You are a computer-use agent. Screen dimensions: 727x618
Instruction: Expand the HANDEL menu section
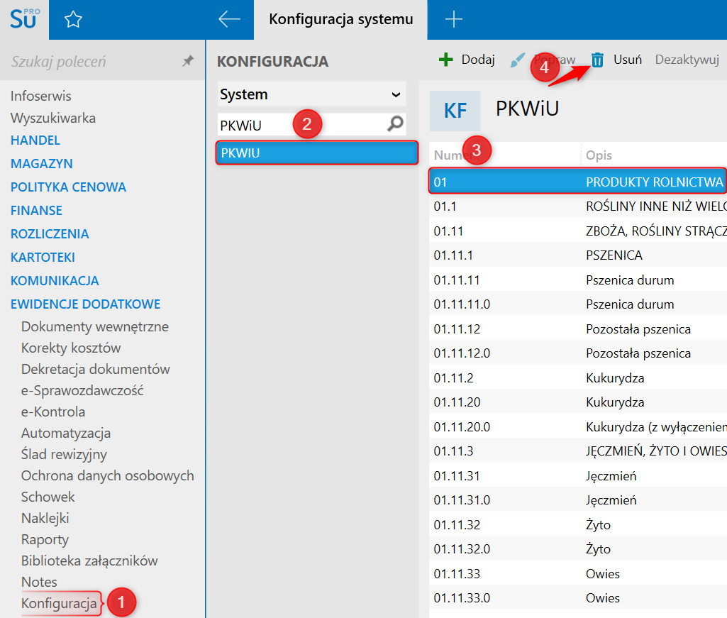click(35, 140)
